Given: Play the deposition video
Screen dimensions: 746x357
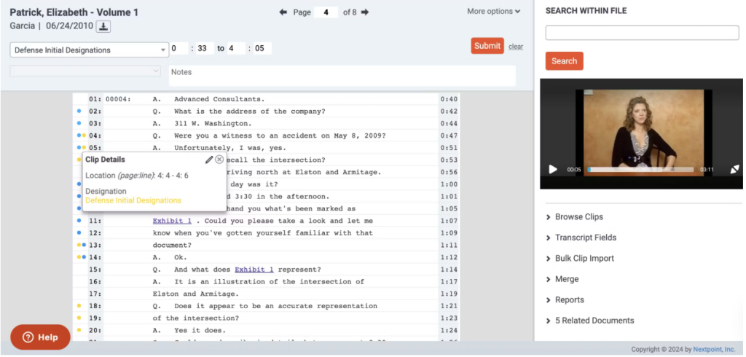Looking at the screenshot, I should 553,169.
